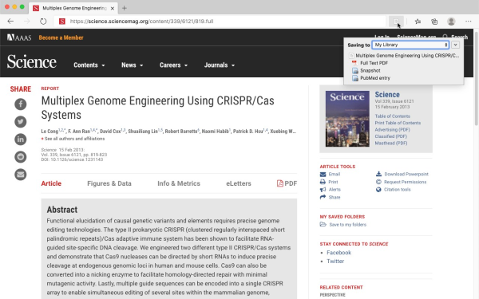Click the Science issue cover thumbnail
This screenshot has height=299, width=479.
coord(347,119)
